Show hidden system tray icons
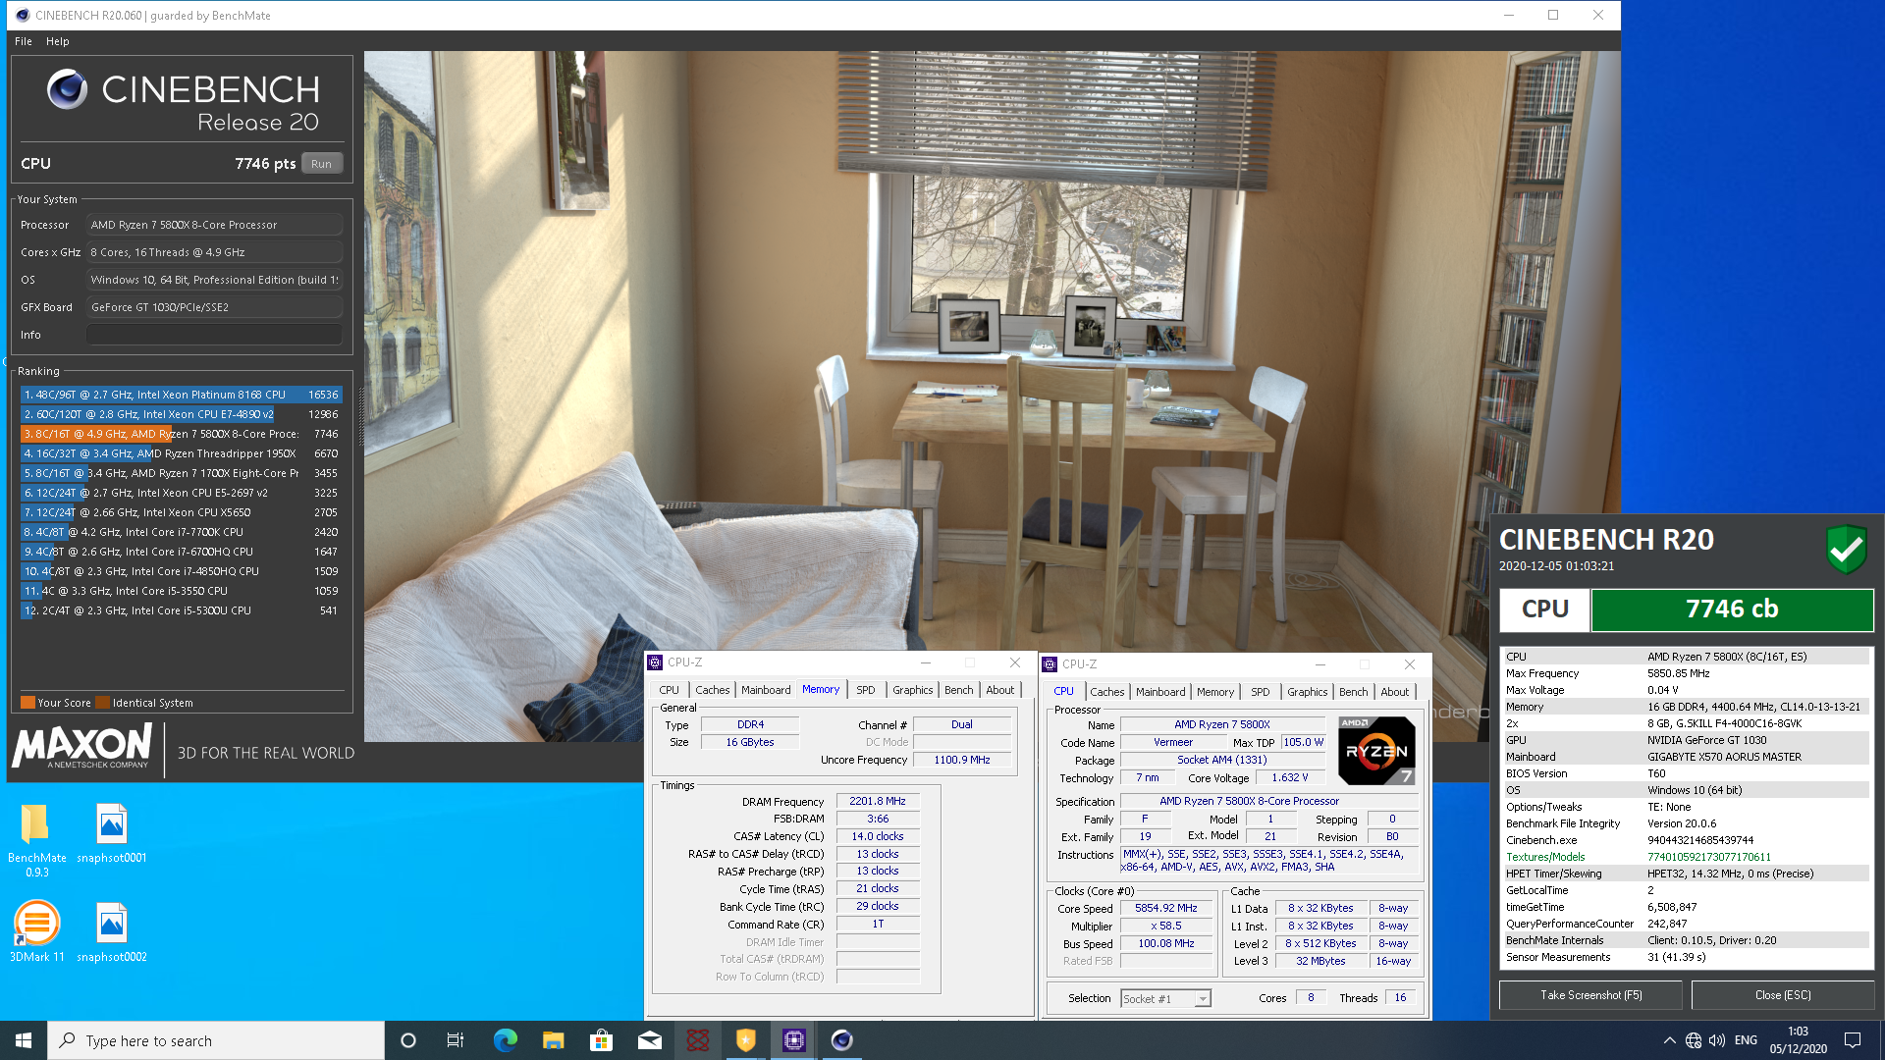 tap(1669, 1040)
